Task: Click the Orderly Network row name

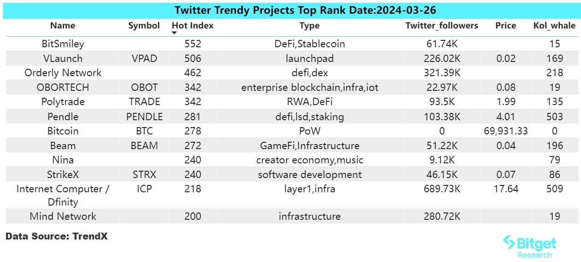Action: click(x=63, y=73)
